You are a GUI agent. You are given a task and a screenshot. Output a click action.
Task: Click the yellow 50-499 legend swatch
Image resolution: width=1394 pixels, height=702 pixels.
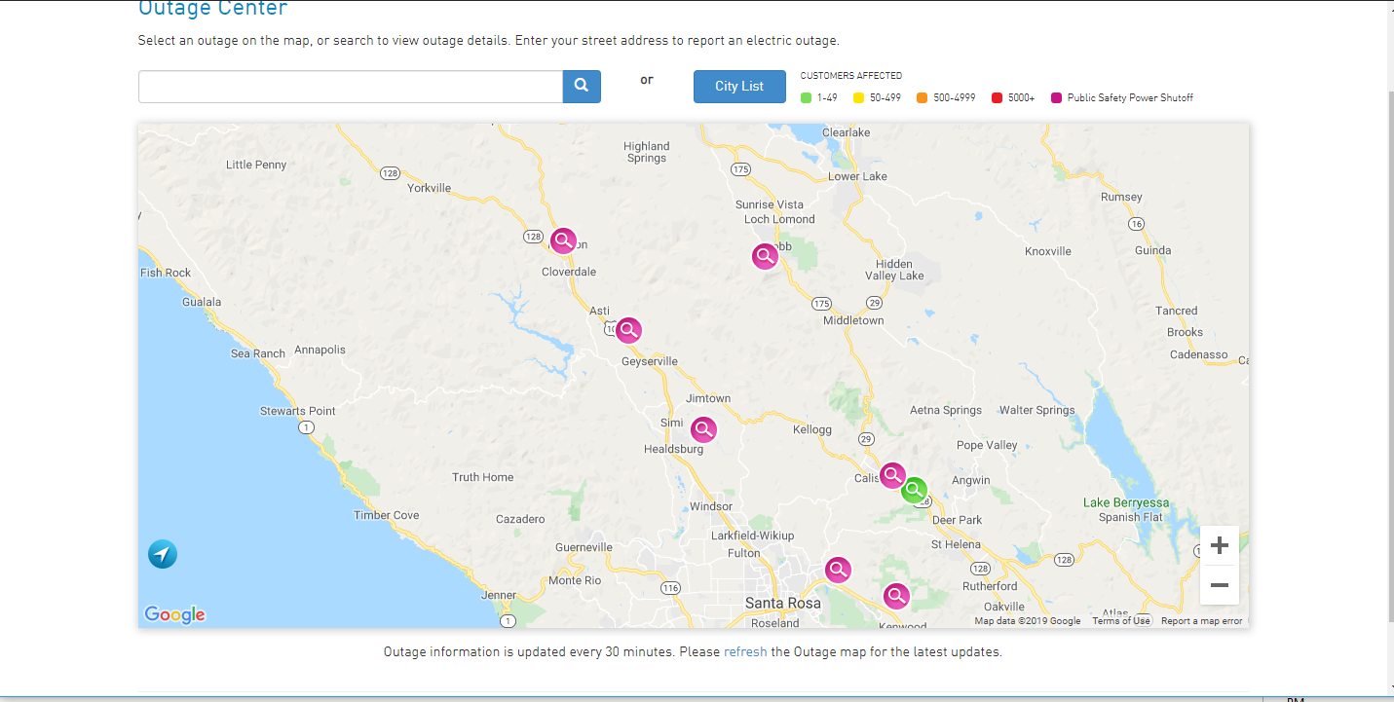pyautogui.click(x=859, y=97)
